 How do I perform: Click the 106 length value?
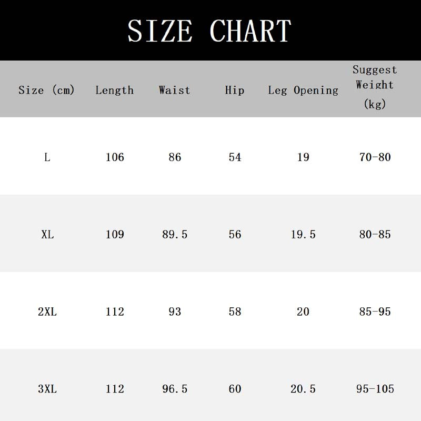pos(115,157)
